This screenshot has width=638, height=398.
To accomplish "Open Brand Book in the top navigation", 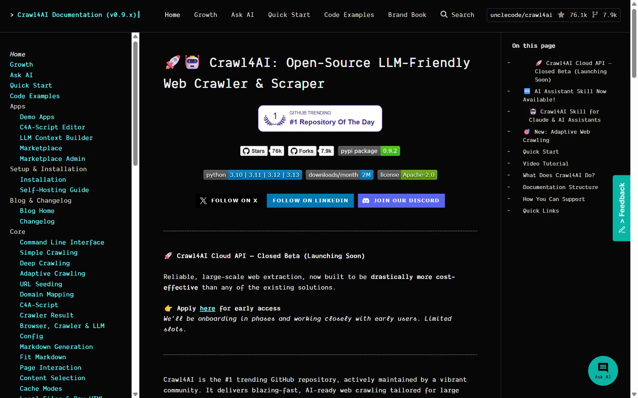I will point(407,15).
